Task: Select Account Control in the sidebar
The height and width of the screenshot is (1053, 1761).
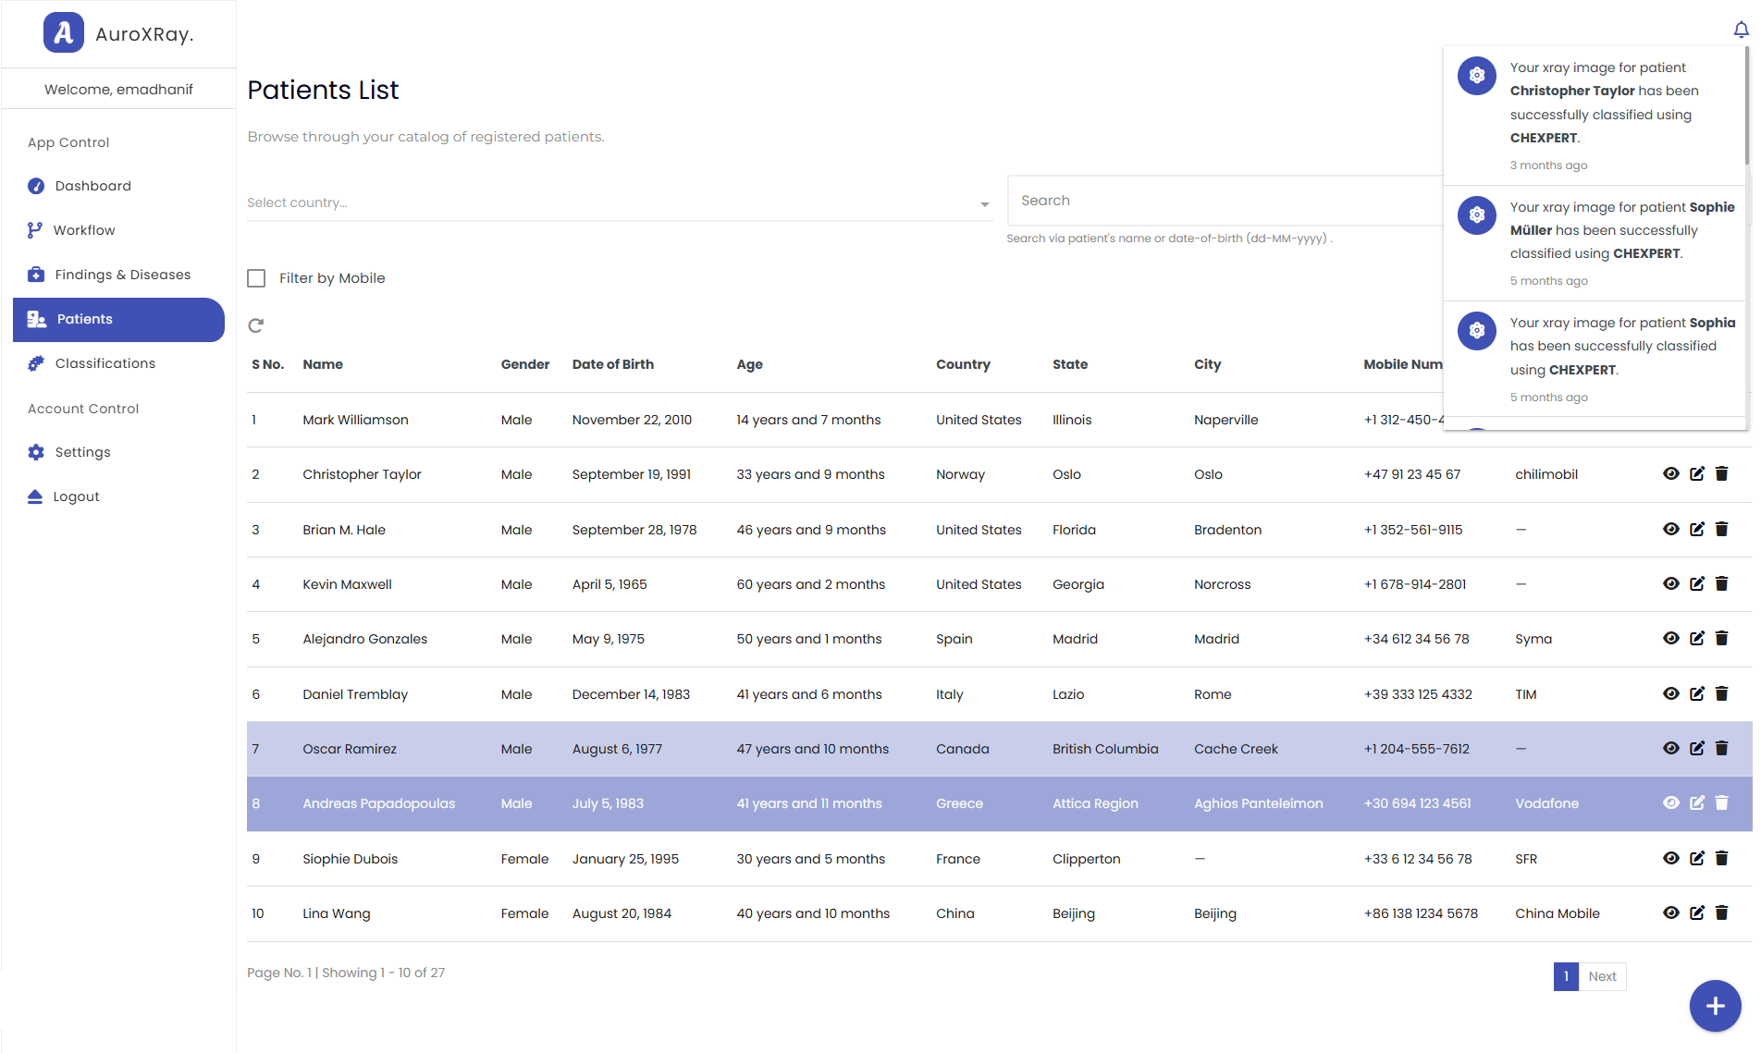Action: pyautogui.click(x=83, y=408)
